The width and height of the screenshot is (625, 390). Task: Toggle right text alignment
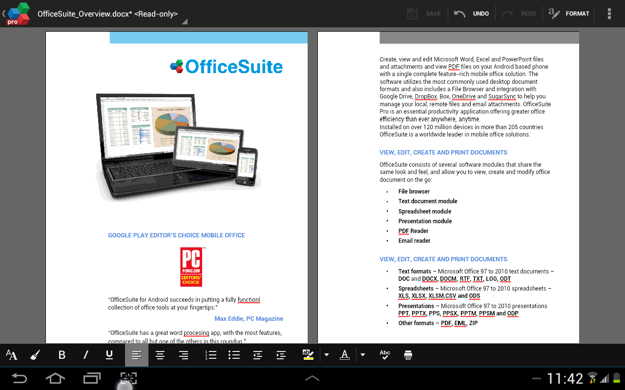(184, 355)
